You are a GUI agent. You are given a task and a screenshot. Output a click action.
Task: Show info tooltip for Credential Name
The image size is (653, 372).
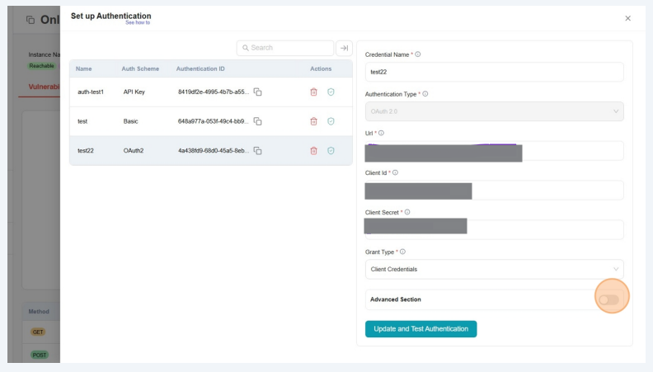point(418,54)
